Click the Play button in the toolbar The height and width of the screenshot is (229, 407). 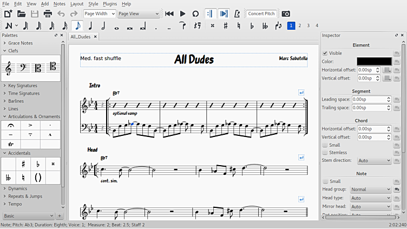tap(182, 14)
